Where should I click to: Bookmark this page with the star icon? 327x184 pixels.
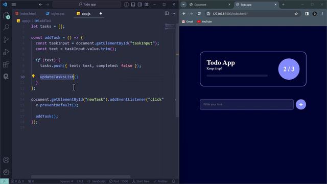[x=296, y=14]
